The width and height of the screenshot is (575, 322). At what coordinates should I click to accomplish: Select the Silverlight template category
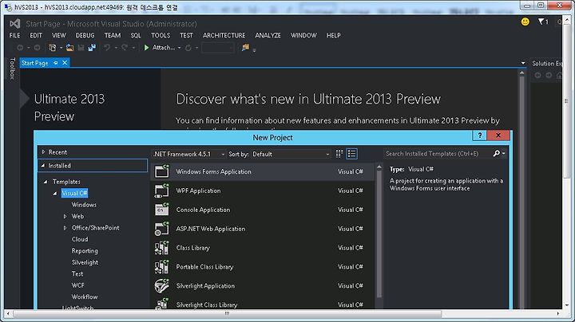point(85,262)
